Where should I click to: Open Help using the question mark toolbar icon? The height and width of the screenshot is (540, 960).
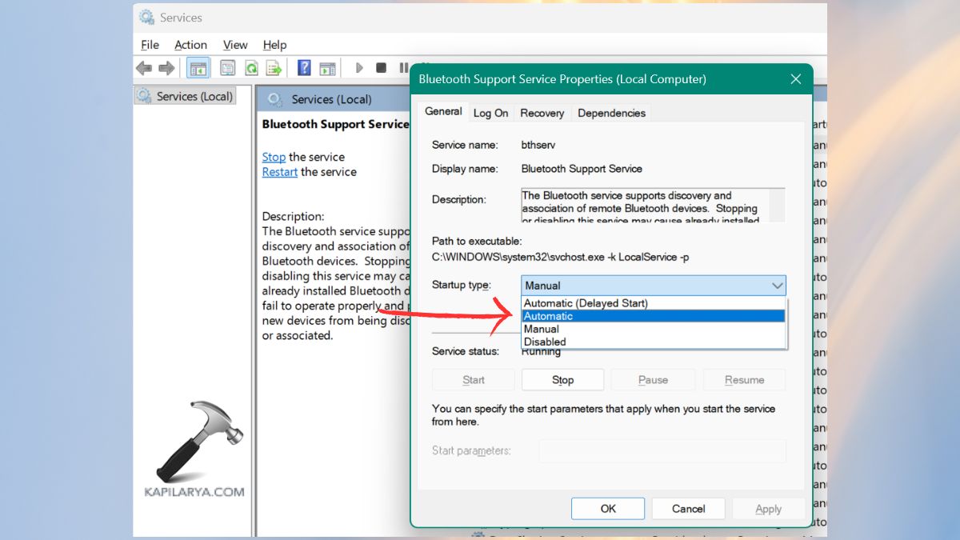point(303,67)
